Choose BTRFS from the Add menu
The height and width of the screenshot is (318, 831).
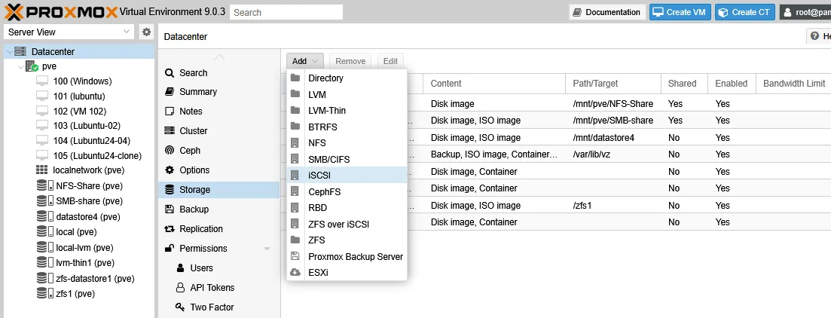(347, 127)
